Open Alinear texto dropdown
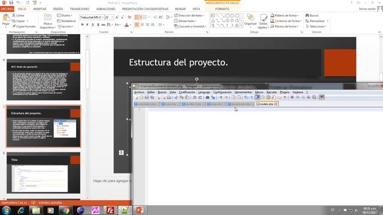The image size is (383, 215). tap(186, 21)
